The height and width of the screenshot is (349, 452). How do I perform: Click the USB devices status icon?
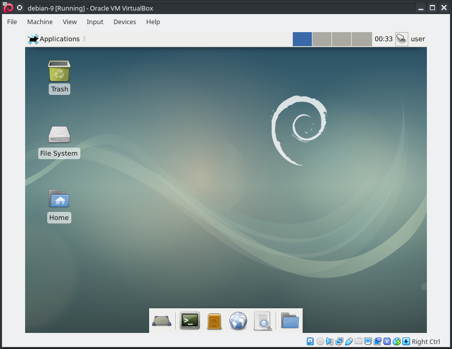tap(349, 341)
